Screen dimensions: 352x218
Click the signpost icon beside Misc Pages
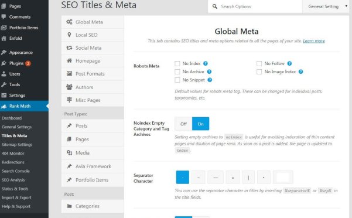tap(69, 100)
